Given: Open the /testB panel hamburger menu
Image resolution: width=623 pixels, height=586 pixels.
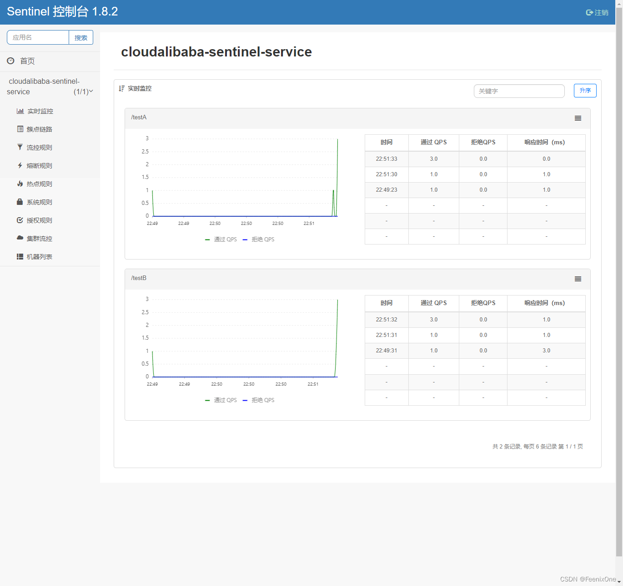Looking at the screenshot, I should pyautogui.click(x=578, y=279).
